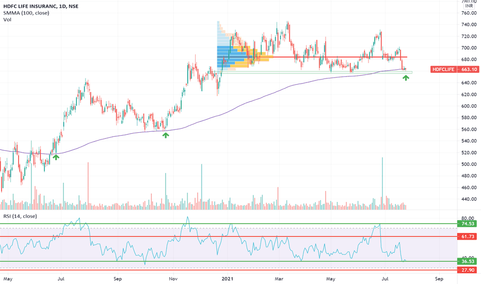Click the 440.00 price axis label
Screen dimensions: 481x284
click(x=469, y=199)
